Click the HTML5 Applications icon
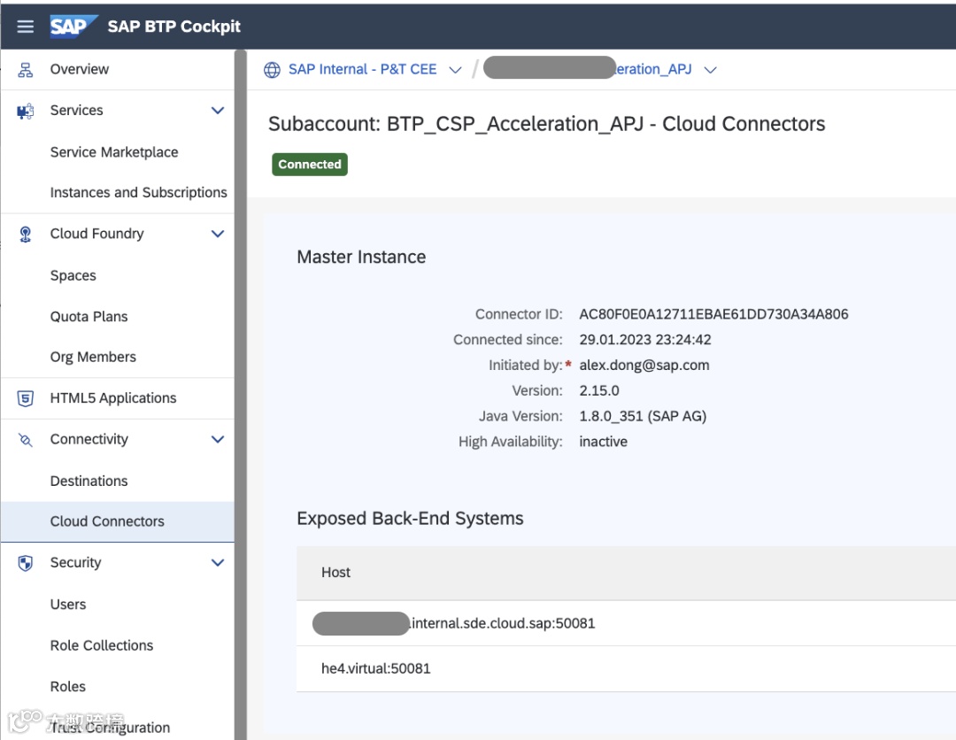This screenshot has height=740, width=956. (26, 398)
